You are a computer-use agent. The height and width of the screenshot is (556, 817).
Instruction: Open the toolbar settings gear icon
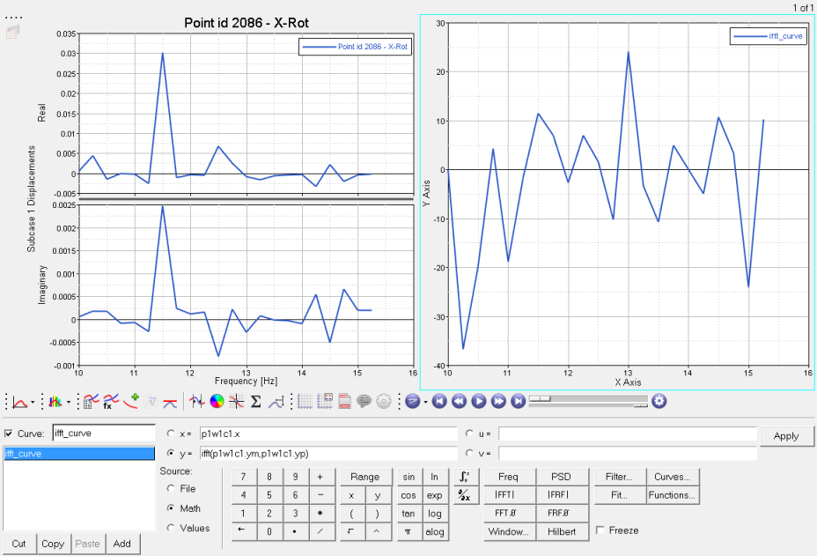(x=383, y=402)
